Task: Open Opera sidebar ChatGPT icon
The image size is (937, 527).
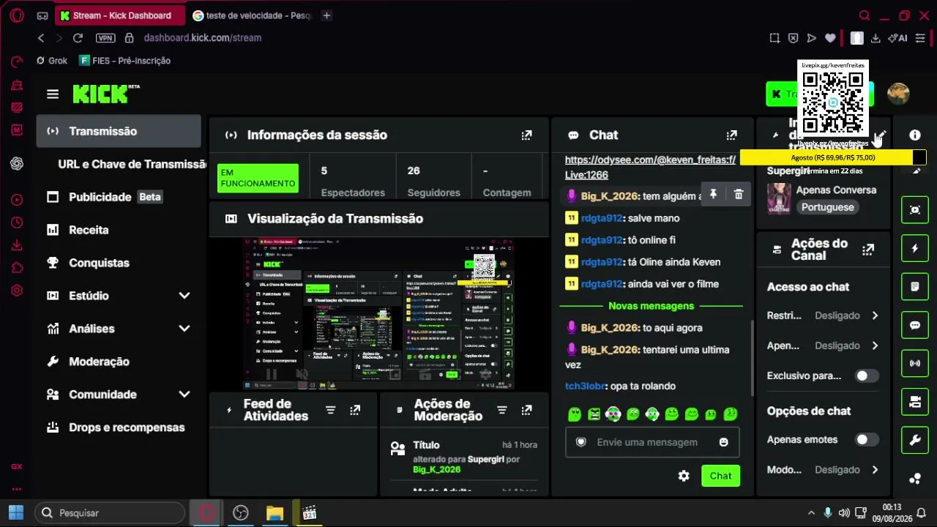Action: [17, 164]
